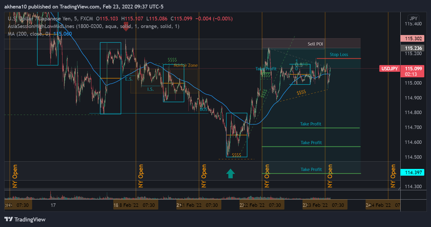Select the AsiaSessionHighLowMidLines indicator legend
The image size is (431, 227).
(94, 26)
